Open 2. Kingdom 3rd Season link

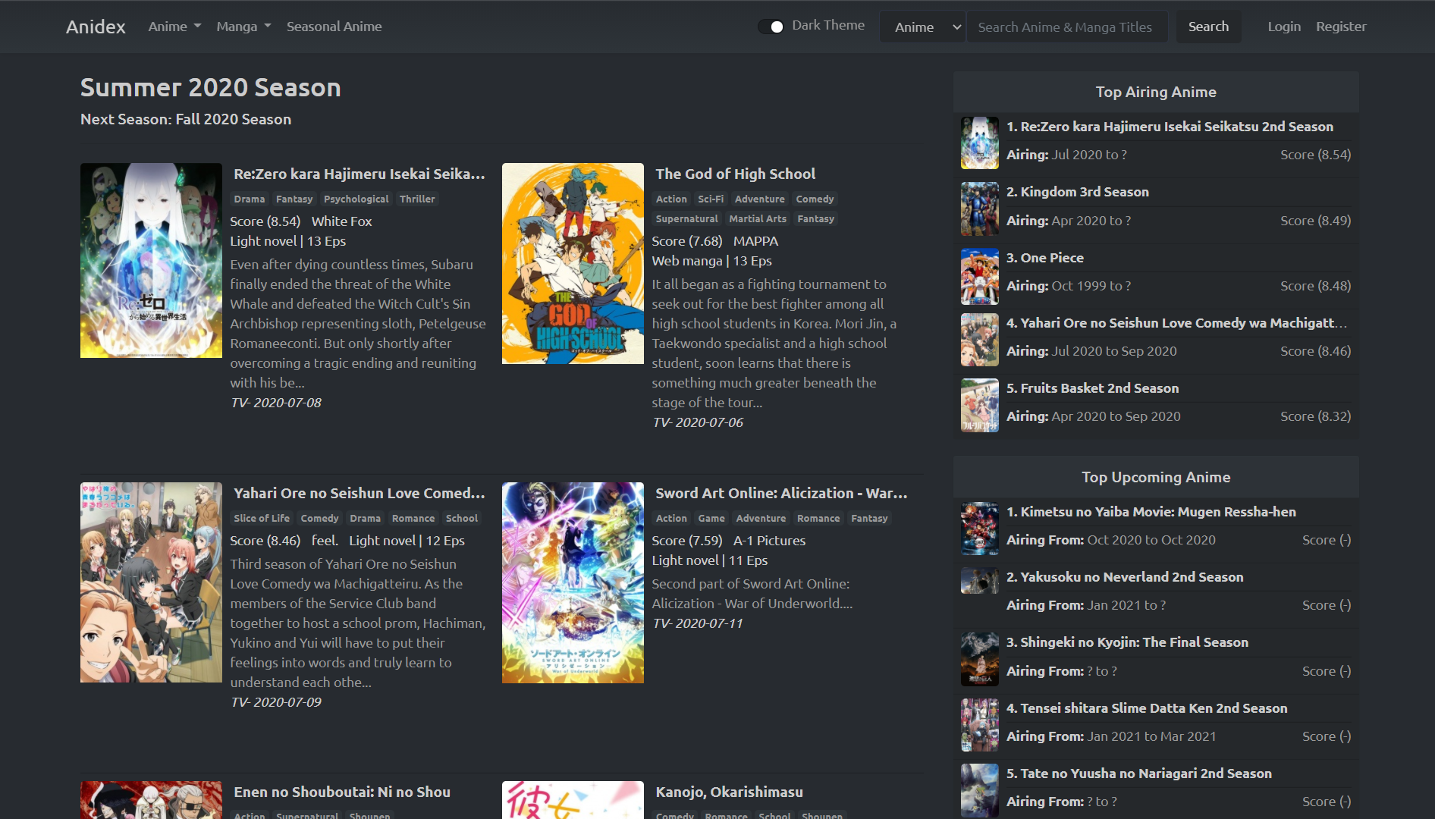tap(1077, 192)
